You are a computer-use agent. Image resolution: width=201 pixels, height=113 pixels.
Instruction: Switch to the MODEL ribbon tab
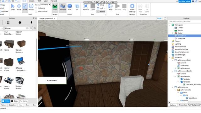coord(32,1)
